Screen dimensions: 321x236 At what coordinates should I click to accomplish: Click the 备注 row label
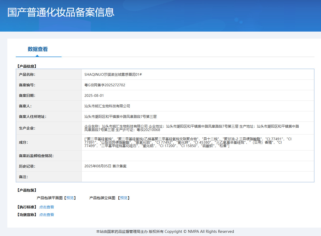[23, 177]
